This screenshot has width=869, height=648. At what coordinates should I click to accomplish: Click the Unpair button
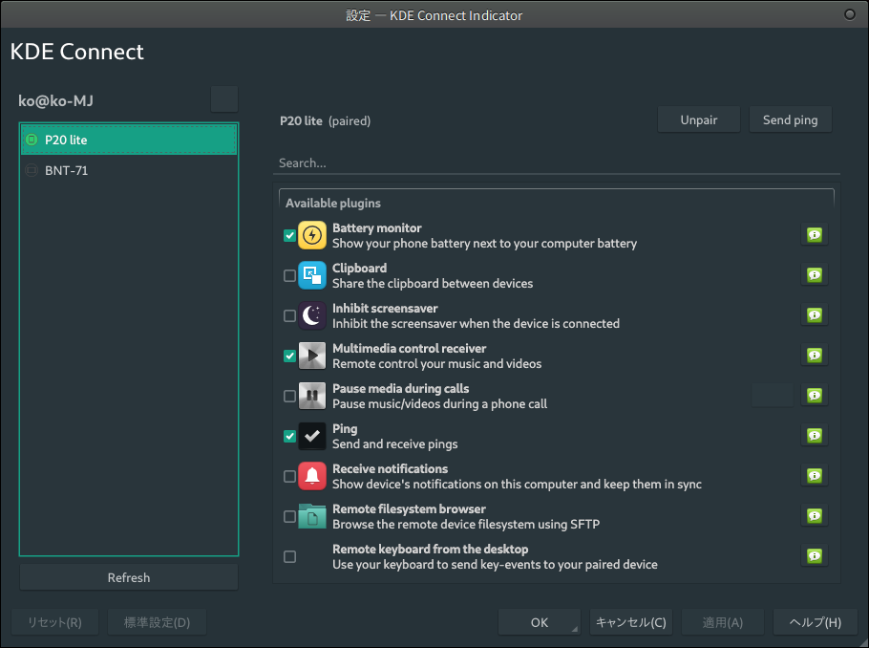(699, 119)
